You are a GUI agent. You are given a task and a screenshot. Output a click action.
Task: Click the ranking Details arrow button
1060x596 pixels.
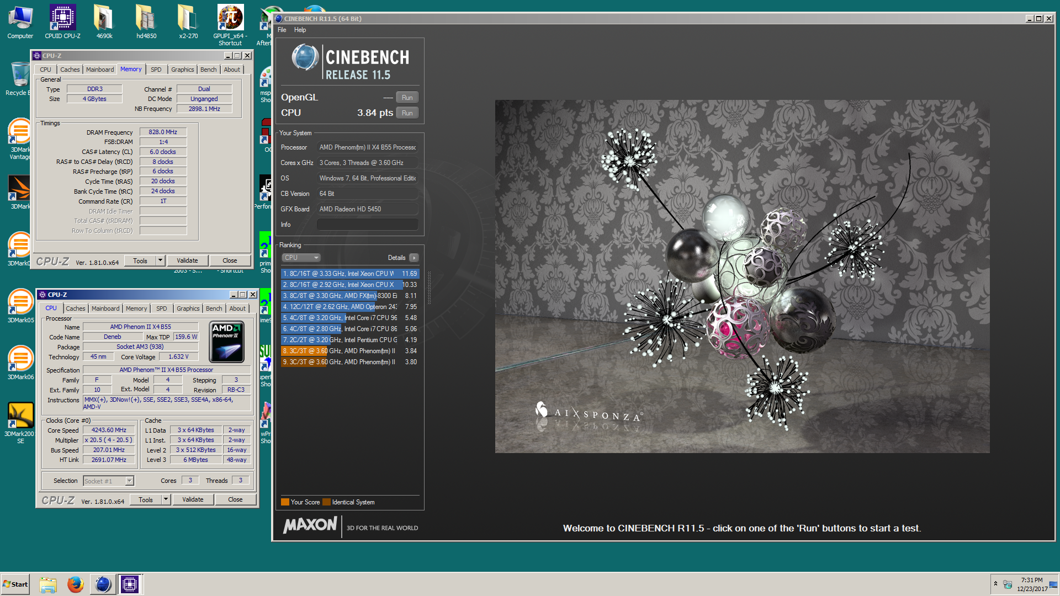click(414, 258)
